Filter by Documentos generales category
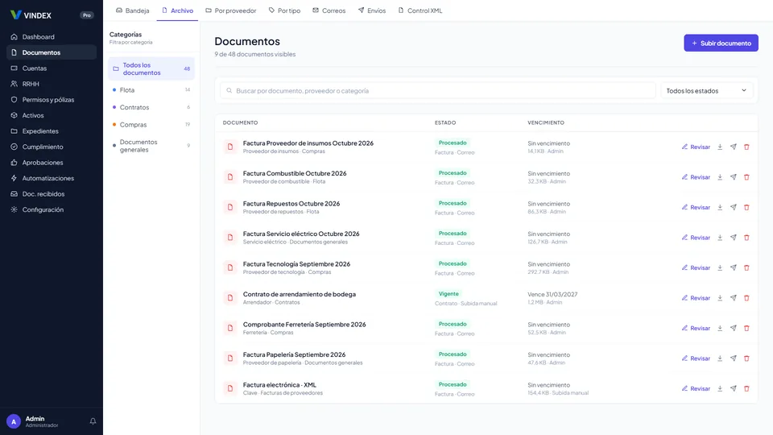Image resolution: width=773 pixels, height=435 pixels. (151, 146)
